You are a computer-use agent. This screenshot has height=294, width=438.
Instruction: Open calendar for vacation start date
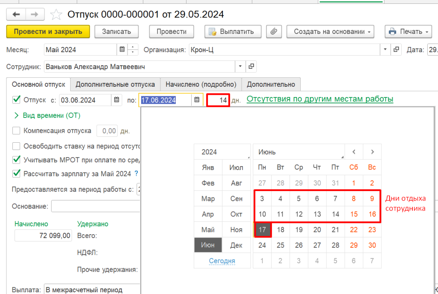pyautogui.click(x=116, y=100)
